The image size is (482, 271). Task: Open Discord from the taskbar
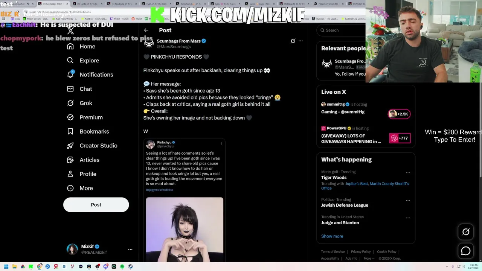tap(105, 266)
